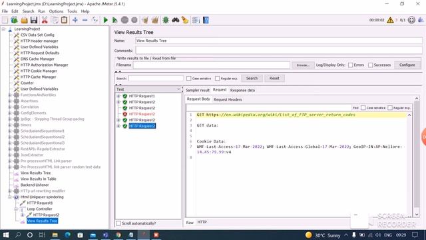Image resolution: width=426 pixels, height=240 pixels.
Task: Expand the Assertions tree node
Action: (10, 101)
